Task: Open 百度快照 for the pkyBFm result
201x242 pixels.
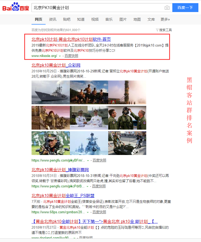Action: [99, 160]
